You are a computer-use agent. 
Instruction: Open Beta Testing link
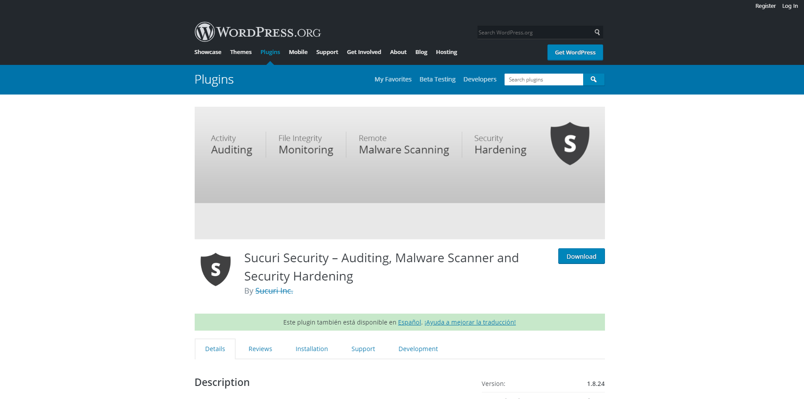[x=437, y=79]
